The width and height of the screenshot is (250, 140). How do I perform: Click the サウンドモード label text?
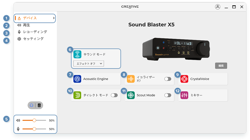coord(94,54)
